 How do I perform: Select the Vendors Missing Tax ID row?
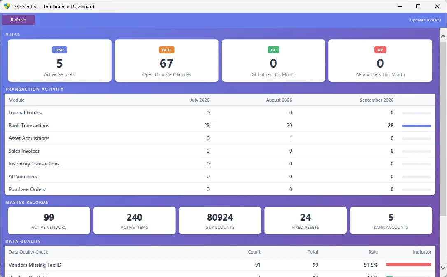[x=220, y=265]
